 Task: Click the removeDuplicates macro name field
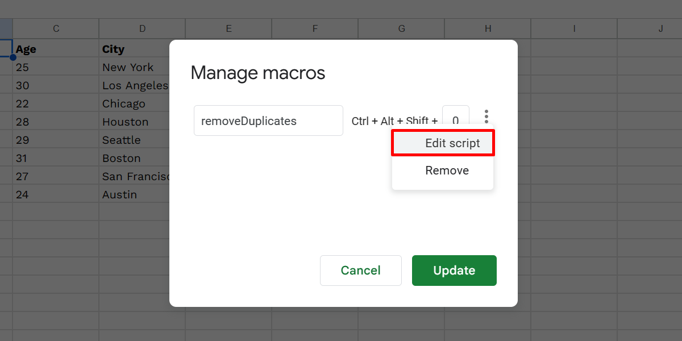point(268,120)
